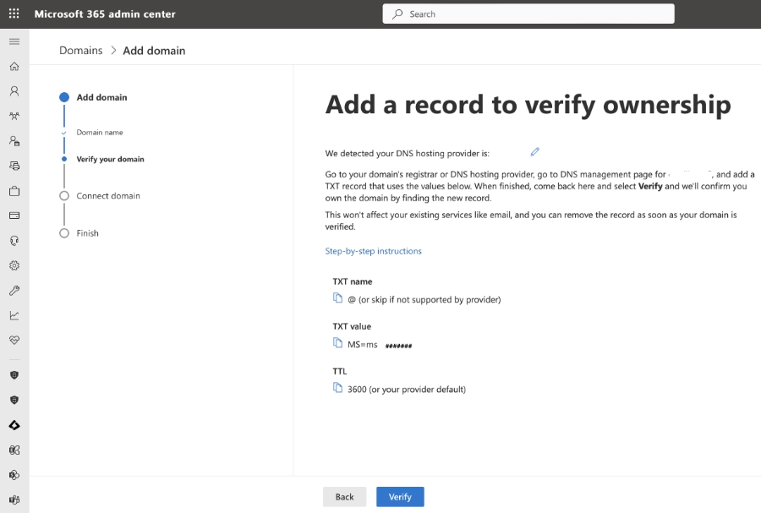The width and height of the screenshot is (761, 513).
Task: Open Exchange admin center icon
Action: coord(14,450)
